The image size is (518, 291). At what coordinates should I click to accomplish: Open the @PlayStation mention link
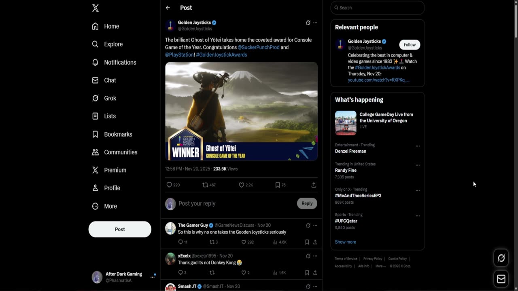click(179, 55)
